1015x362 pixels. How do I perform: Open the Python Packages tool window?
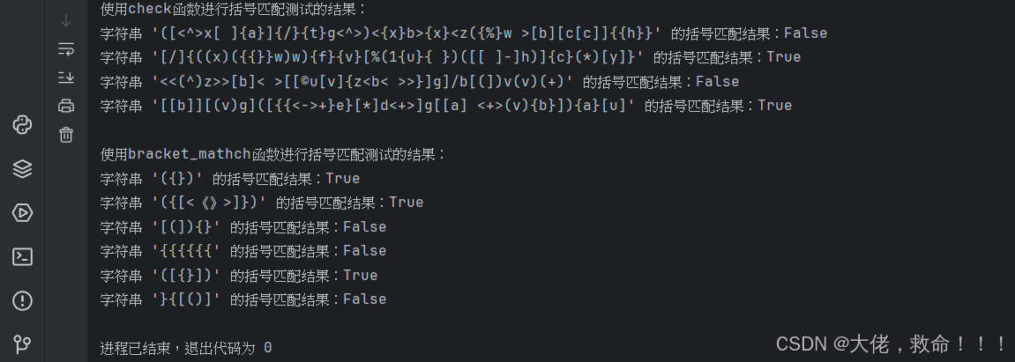click(23, 169)
